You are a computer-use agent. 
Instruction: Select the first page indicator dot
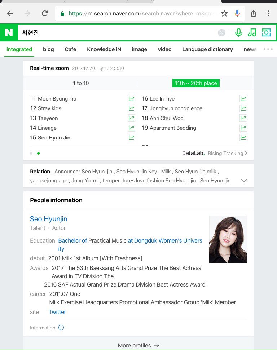pos(31,153)
